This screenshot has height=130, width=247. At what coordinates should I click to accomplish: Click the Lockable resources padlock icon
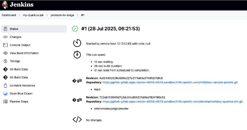pyautogui.click(x=5, y=85)
